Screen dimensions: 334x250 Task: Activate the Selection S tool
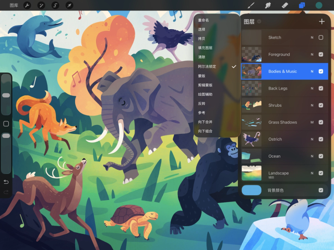tap(55, 5)
